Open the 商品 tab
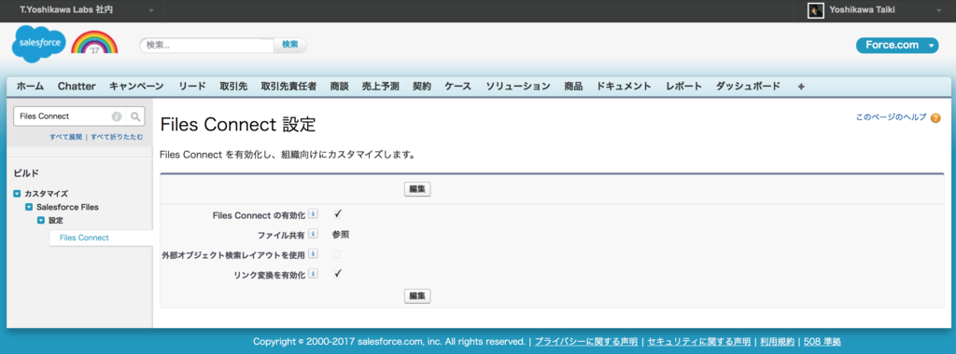Image resolution: width=956 pixels, height=354 pixels. click(573, 87)
